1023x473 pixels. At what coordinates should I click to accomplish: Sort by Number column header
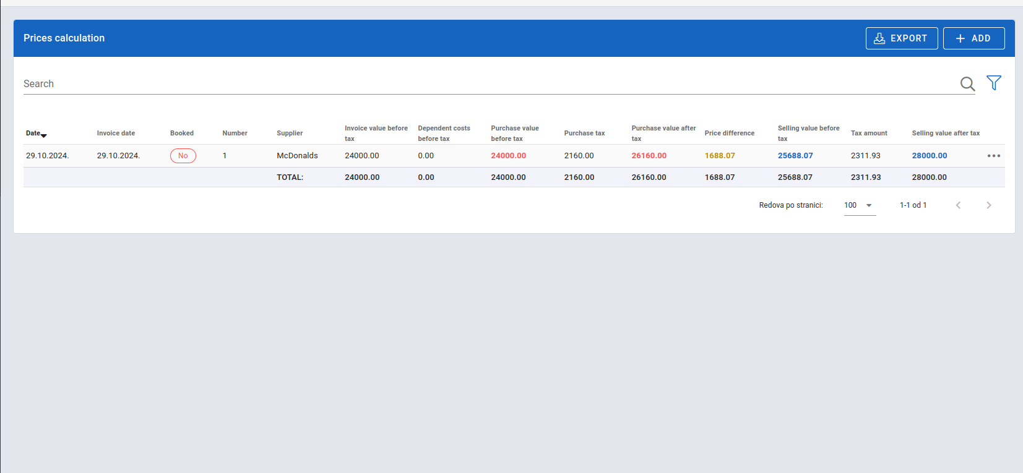pos(235,133)
